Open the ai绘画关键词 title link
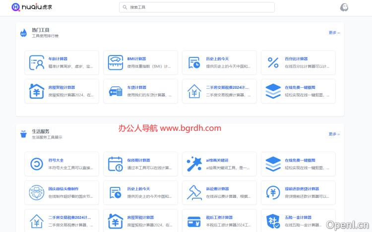Viewport: 372px width, 232px height. tap(217, 160)
